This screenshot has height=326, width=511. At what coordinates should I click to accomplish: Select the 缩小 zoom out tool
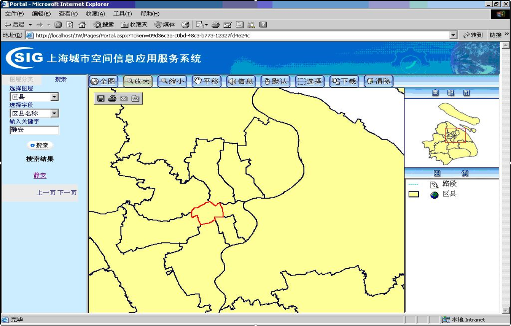click(172, 81)
